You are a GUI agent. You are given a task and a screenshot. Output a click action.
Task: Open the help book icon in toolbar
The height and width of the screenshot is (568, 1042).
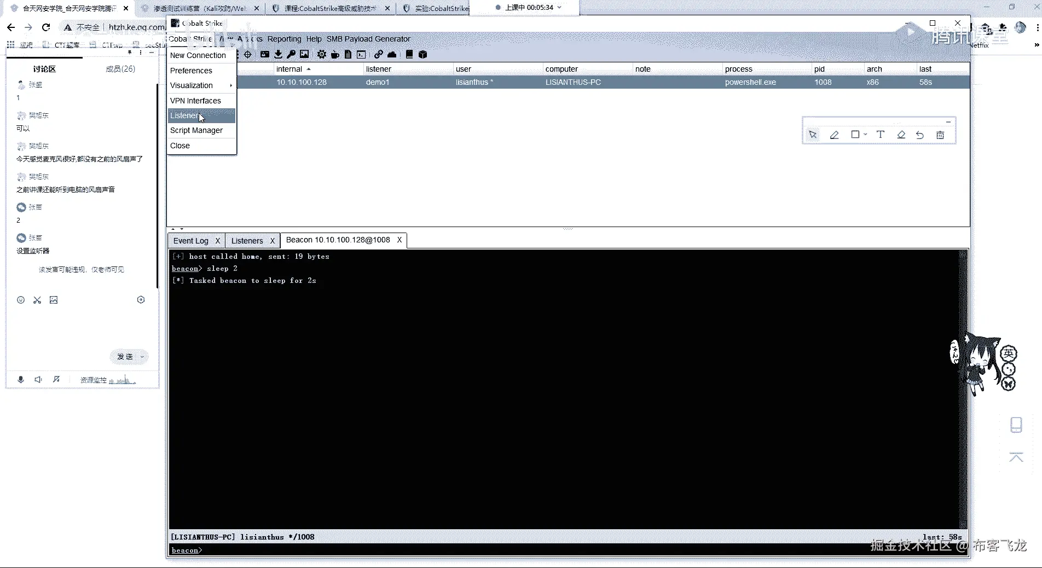409,54
